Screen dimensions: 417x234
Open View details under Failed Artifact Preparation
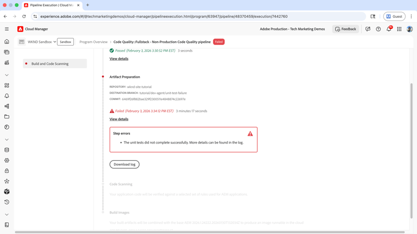tap(119, 119)
